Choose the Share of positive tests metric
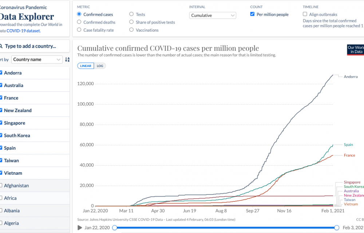Viewport: 364px width, 233px height. pyautogui.click(x=131, y=22)
